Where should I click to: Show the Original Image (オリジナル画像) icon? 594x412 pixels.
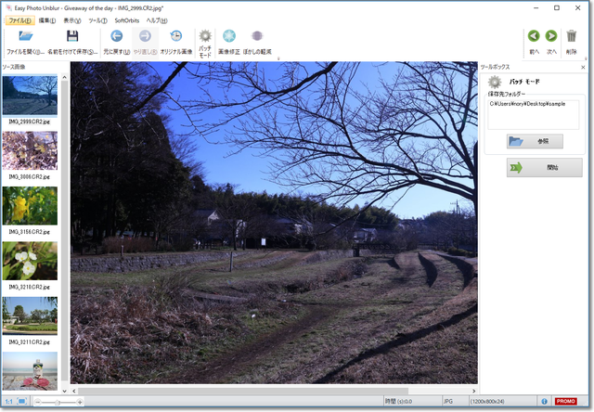[175, 37]
